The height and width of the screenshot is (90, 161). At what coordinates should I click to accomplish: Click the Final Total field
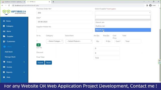point(107,58)
